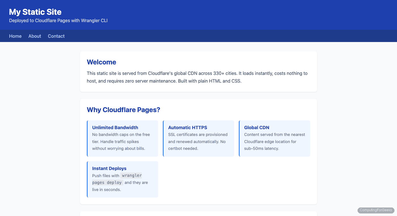Click the Automatic HTTPS card heading

coord(187,127)
